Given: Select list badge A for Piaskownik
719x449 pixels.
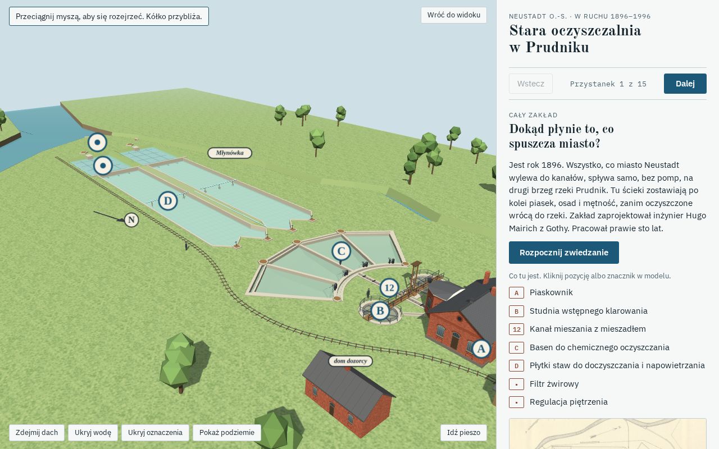Looking at the screenshot, I should click(x=516, y=292).
